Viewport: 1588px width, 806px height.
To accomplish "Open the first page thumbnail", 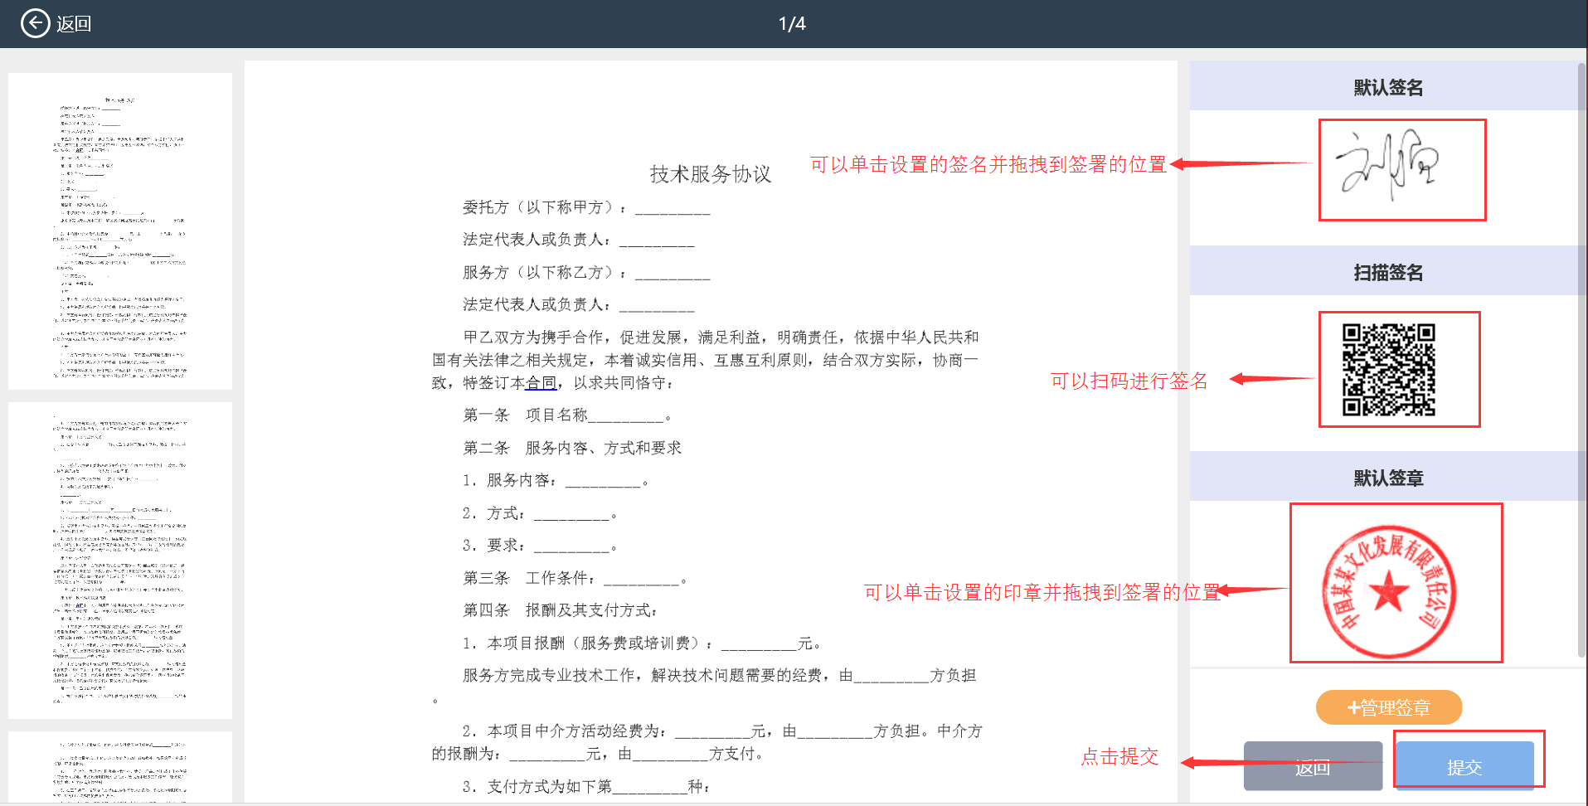I will click(x=120, y=231).
